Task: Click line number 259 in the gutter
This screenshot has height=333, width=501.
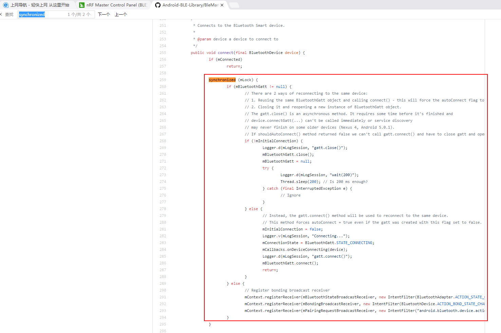Action: pos(163,79)
